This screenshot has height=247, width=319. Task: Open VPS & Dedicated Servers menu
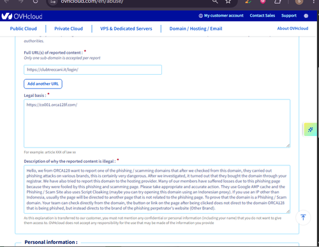126,29
